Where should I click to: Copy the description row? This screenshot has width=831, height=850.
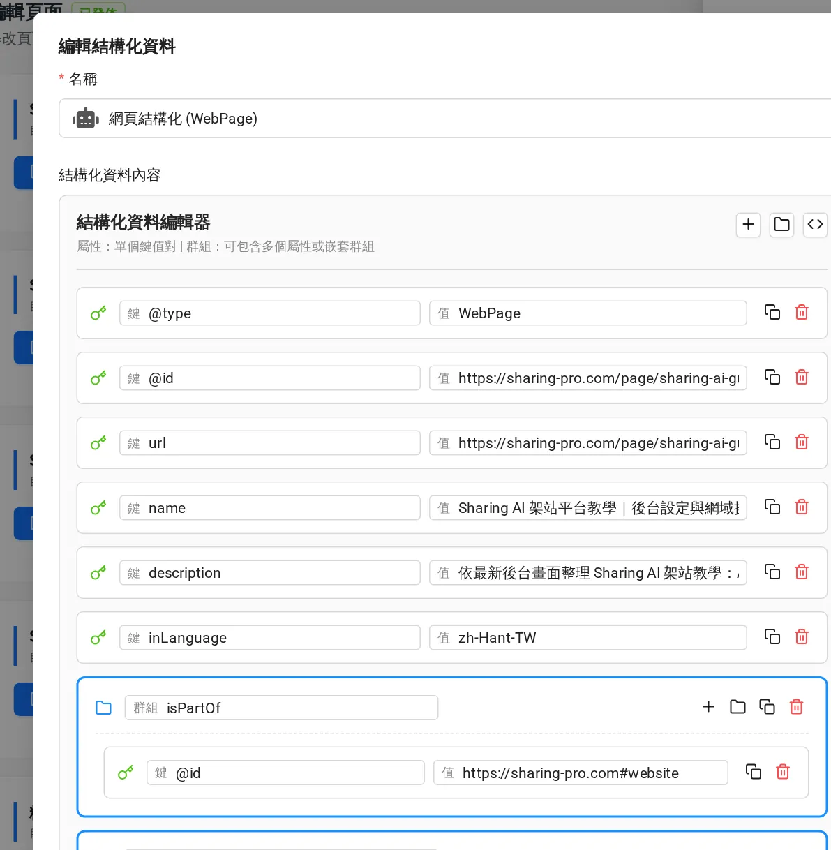(x=772, y=572)
